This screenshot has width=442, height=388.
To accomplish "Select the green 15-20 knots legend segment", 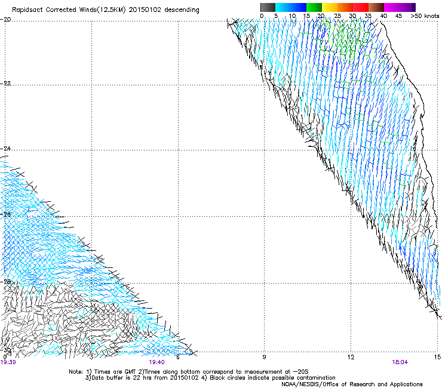I will (x=314, y=7).
